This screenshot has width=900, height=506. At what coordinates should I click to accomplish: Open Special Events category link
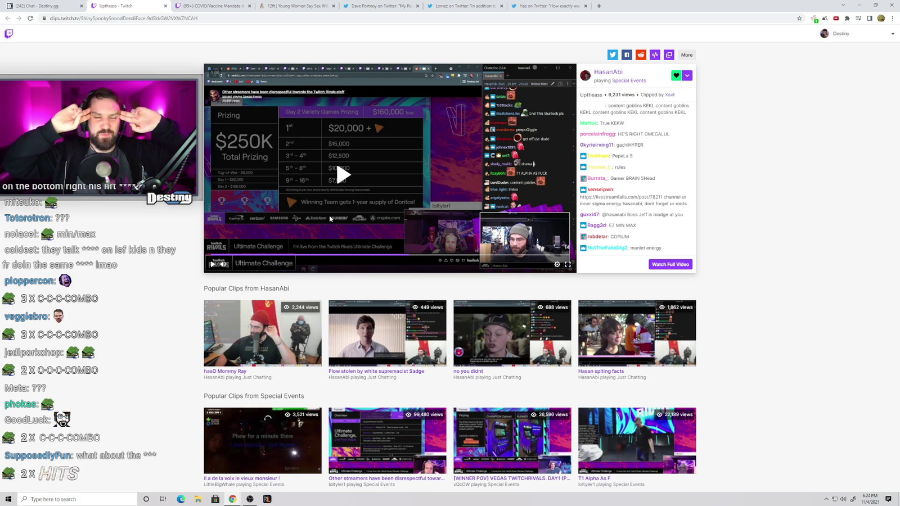click(x=629, y=80)
